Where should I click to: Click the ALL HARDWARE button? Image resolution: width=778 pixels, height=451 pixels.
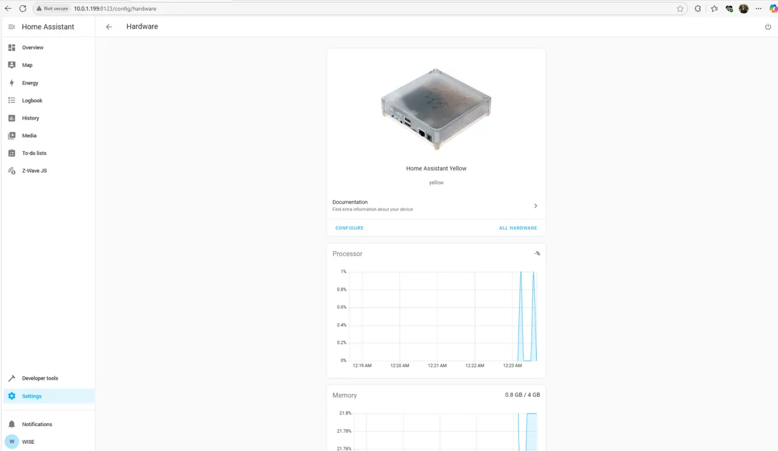click(518, 228)
